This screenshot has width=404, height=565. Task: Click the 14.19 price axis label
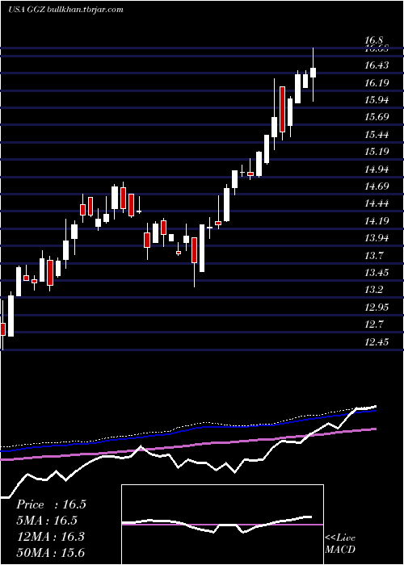(x=377, y=220)
